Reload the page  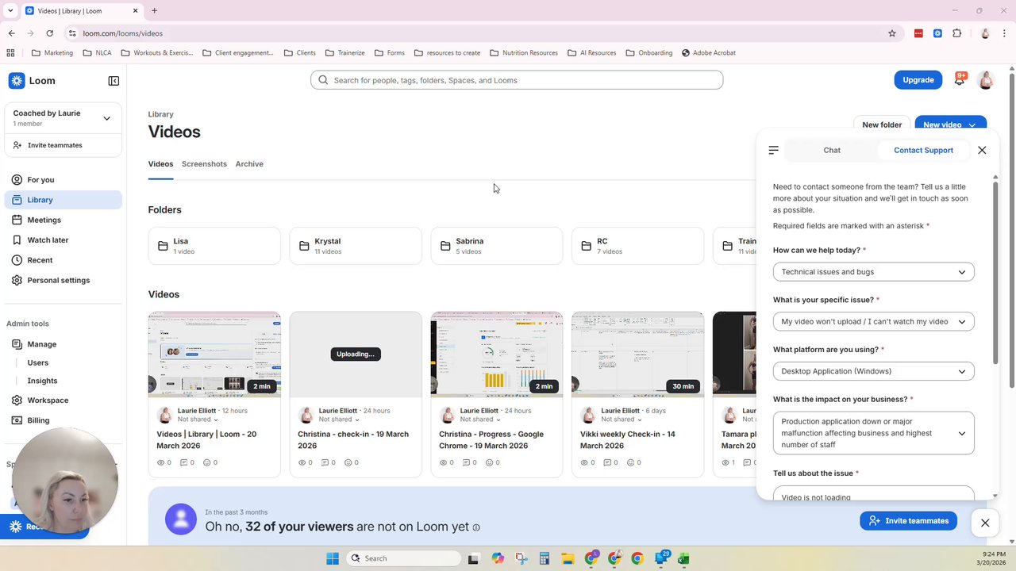coord(50,33)
